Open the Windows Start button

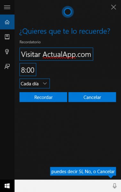pos(7,186)
